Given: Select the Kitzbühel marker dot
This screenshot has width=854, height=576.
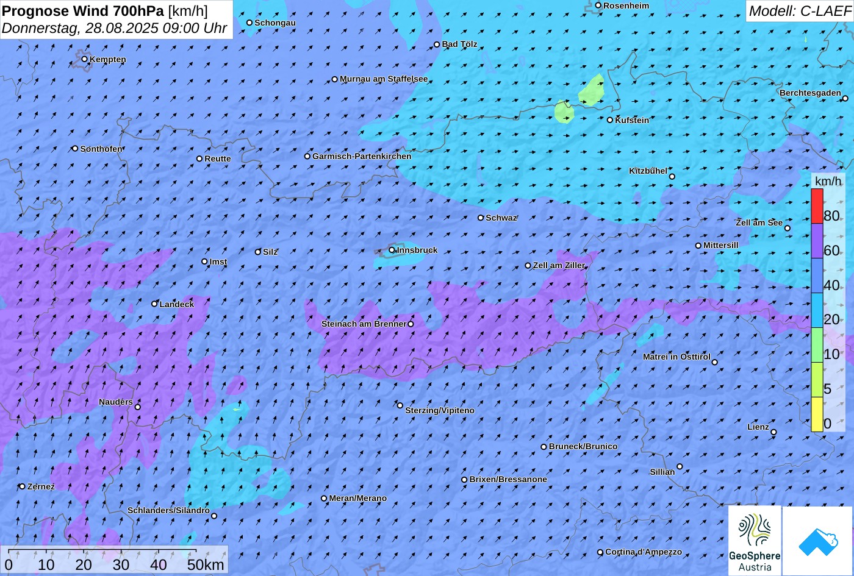Looking at the screenshot, I should pos(672,177).
